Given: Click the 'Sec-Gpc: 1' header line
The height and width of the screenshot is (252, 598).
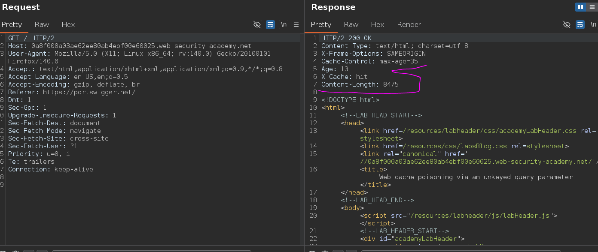Looking at the screenshot, I should (27, 108).
